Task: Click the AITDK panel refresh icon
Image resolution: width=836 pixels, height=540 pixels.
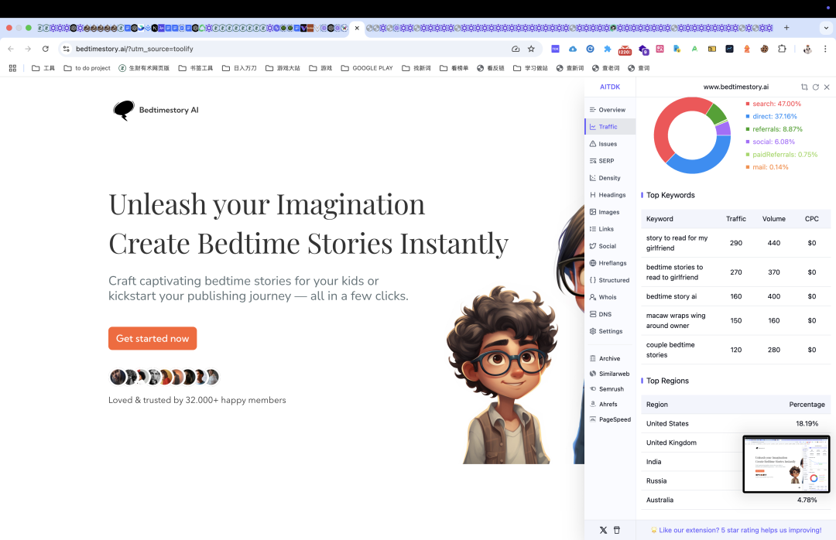Action: click(x=815, y=87)
